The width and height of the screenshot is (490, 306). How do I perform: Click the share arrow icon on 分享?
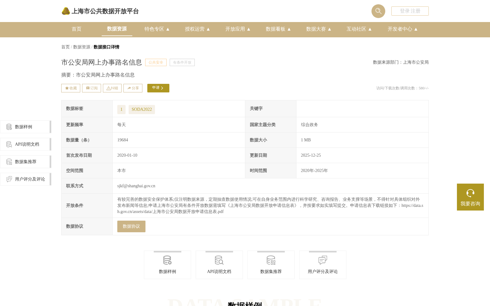click(x=129, y=88)
